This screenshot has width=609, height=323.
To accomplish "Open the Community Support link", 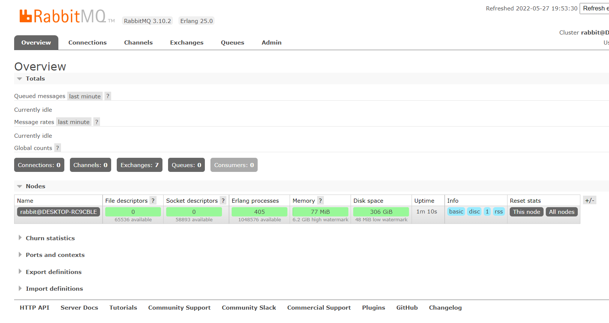I will point(179,307).
